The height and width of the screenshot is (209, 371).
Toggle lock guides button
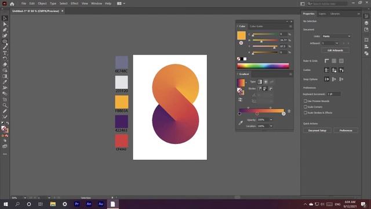(334, 70)
